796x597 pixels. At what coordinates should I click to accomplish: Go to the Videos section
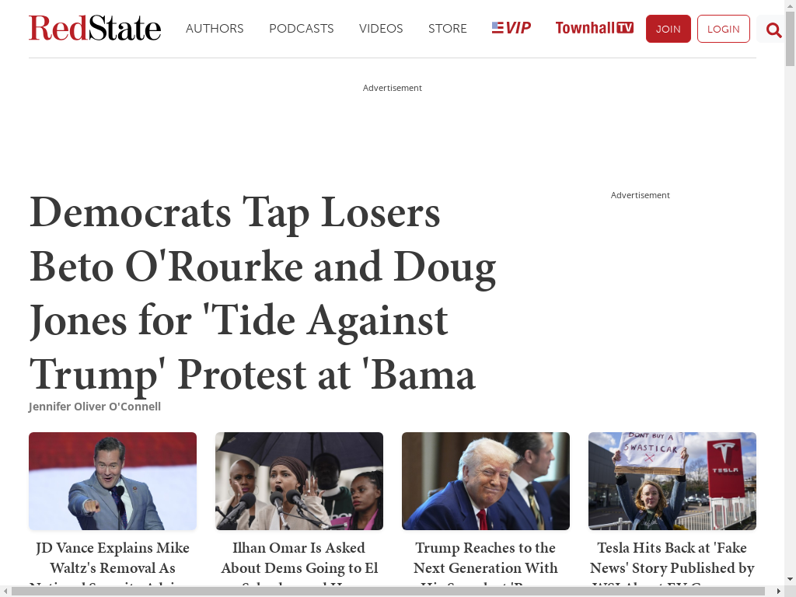tap(381, 29)
